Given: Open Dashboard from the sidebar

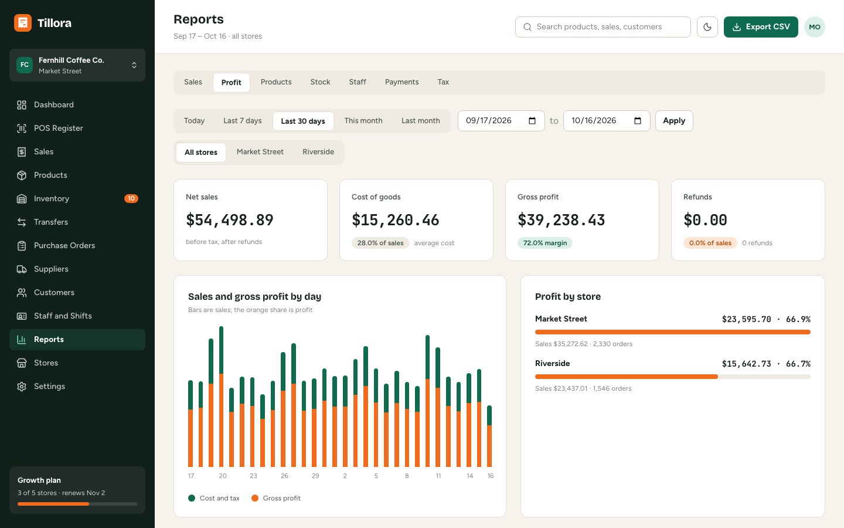Looking at the screenshot, I should coord(77,105).
